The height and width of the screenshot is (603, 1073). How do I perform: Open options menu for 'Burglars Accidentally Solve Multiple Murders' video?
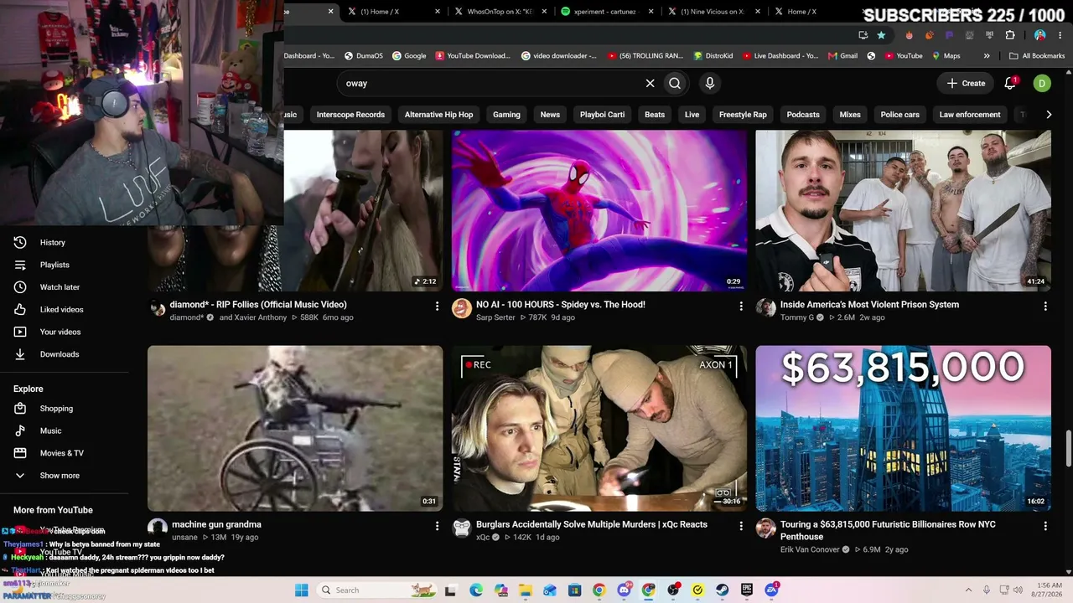pos(741,526)
